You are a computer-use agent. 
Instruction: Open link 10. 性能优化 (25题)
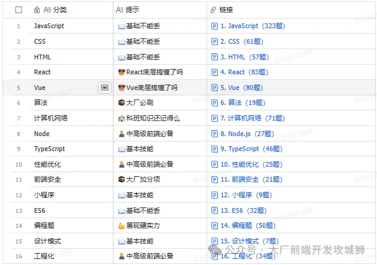252,164
